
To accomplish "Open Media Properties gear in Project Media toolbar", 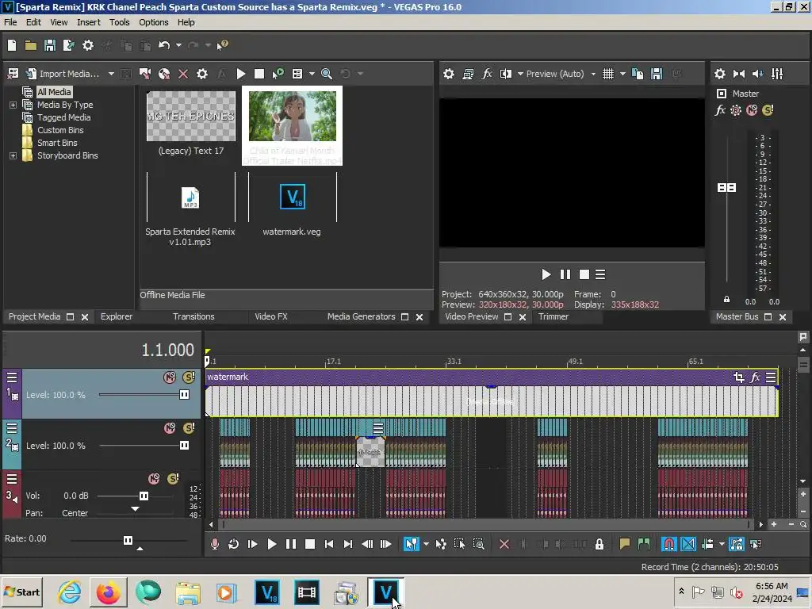I will pos(202,74).
